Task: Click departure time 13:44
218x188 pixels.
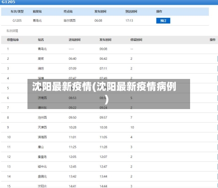Action: (x=103, y=176)
